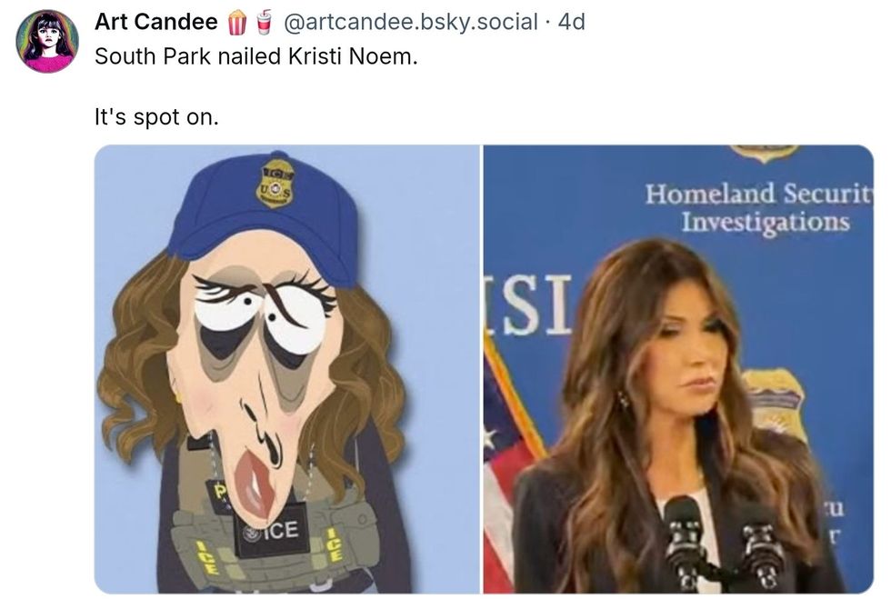Open the press conference photo on the right

click(x=677, y=368)
